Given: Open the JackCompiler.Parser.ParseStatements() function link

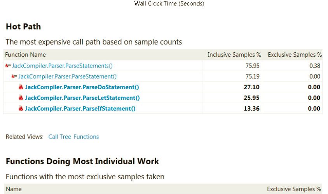Looking at the screenshot, I should tap(62, 66).
